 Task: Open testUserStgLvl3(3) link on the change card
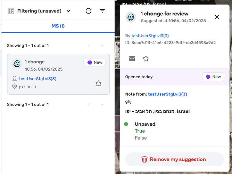[38, 79]
